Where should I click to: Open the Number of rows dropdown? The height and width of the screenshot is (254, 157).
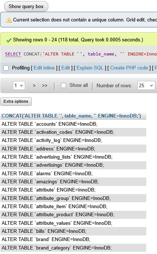pos(146,85)
